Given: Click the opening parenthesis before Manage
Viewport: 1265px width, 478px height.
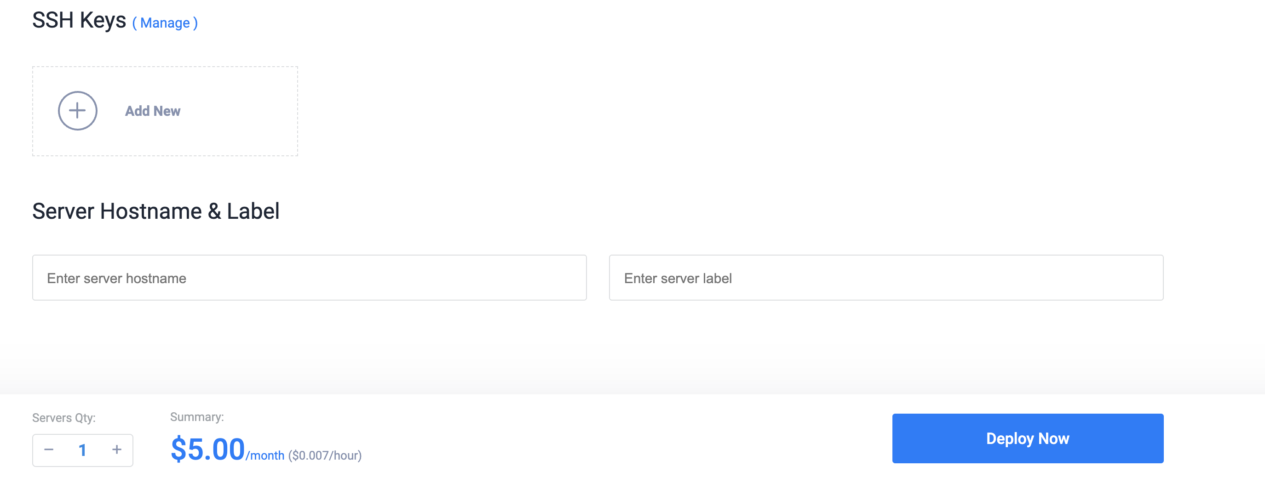Looking at the screenshot, I should click(x=135, y=23).
